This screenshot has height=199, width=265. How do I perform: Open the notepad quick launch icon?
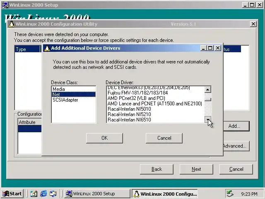click(34, 194)
